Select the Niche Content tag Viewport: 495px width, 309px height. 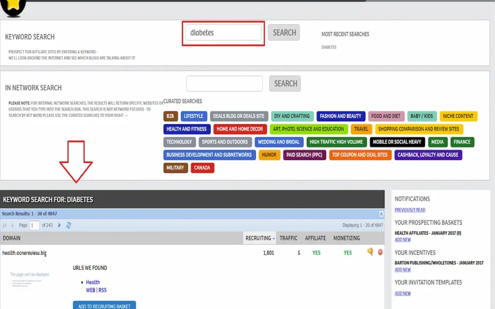[x=458, y=116]
